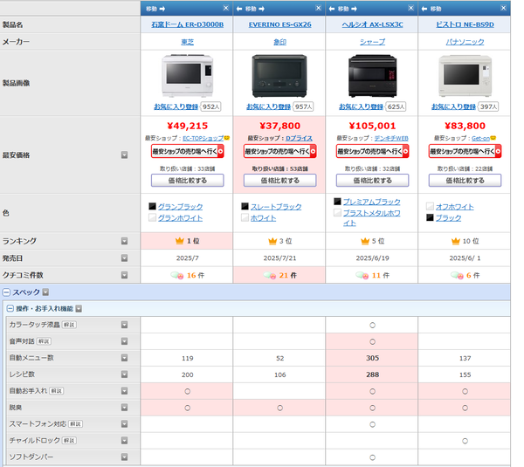Move the ビストロ column left with its arrow
The width and height of the screenshot is (524, 467).
424,9
